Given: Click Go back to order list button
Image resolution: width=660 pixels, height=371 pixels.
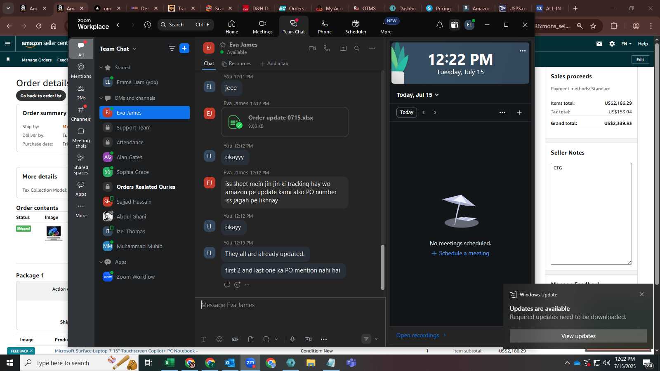Looking at the screenshot, I should tap(41, 96).
